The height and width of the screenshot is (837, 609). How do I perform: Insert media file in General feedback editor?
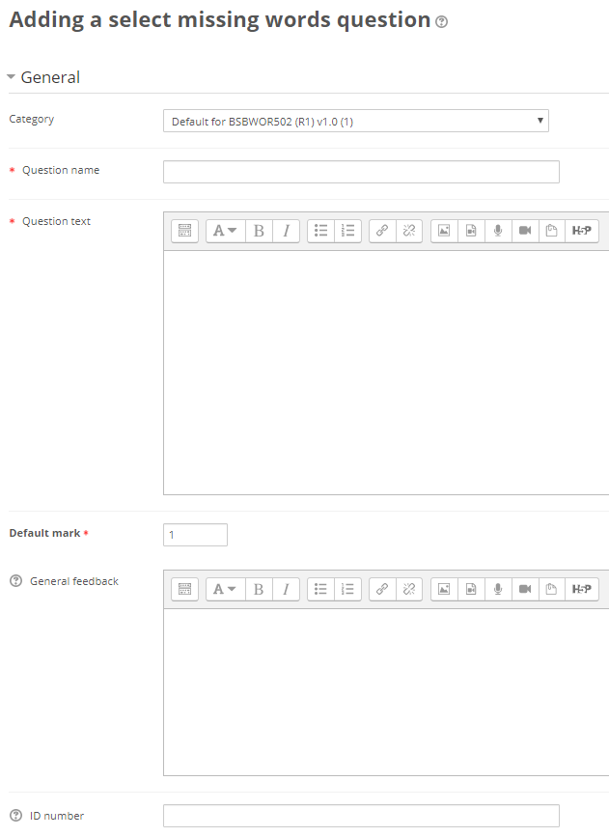click(471, 589)
